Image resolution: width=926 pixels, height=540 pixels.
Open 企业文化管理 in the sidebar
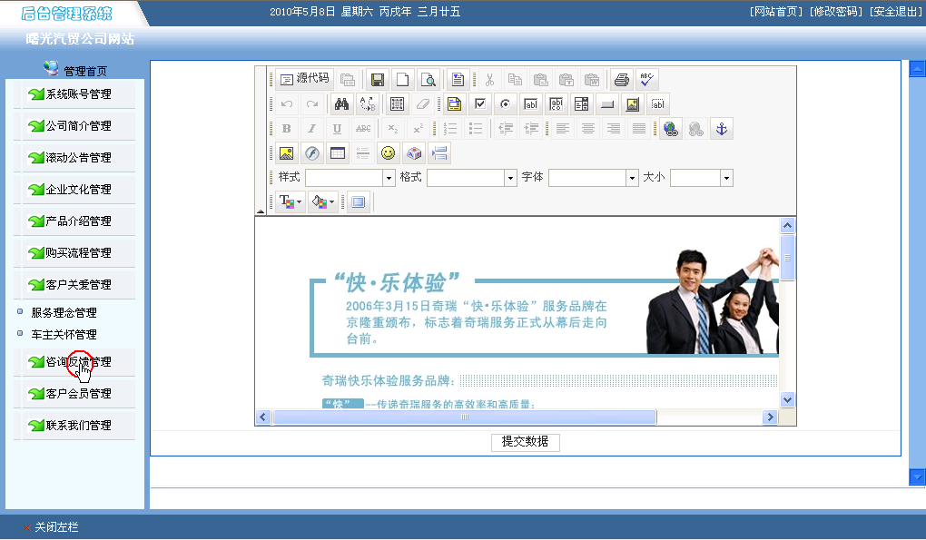[x=79, y=190]
